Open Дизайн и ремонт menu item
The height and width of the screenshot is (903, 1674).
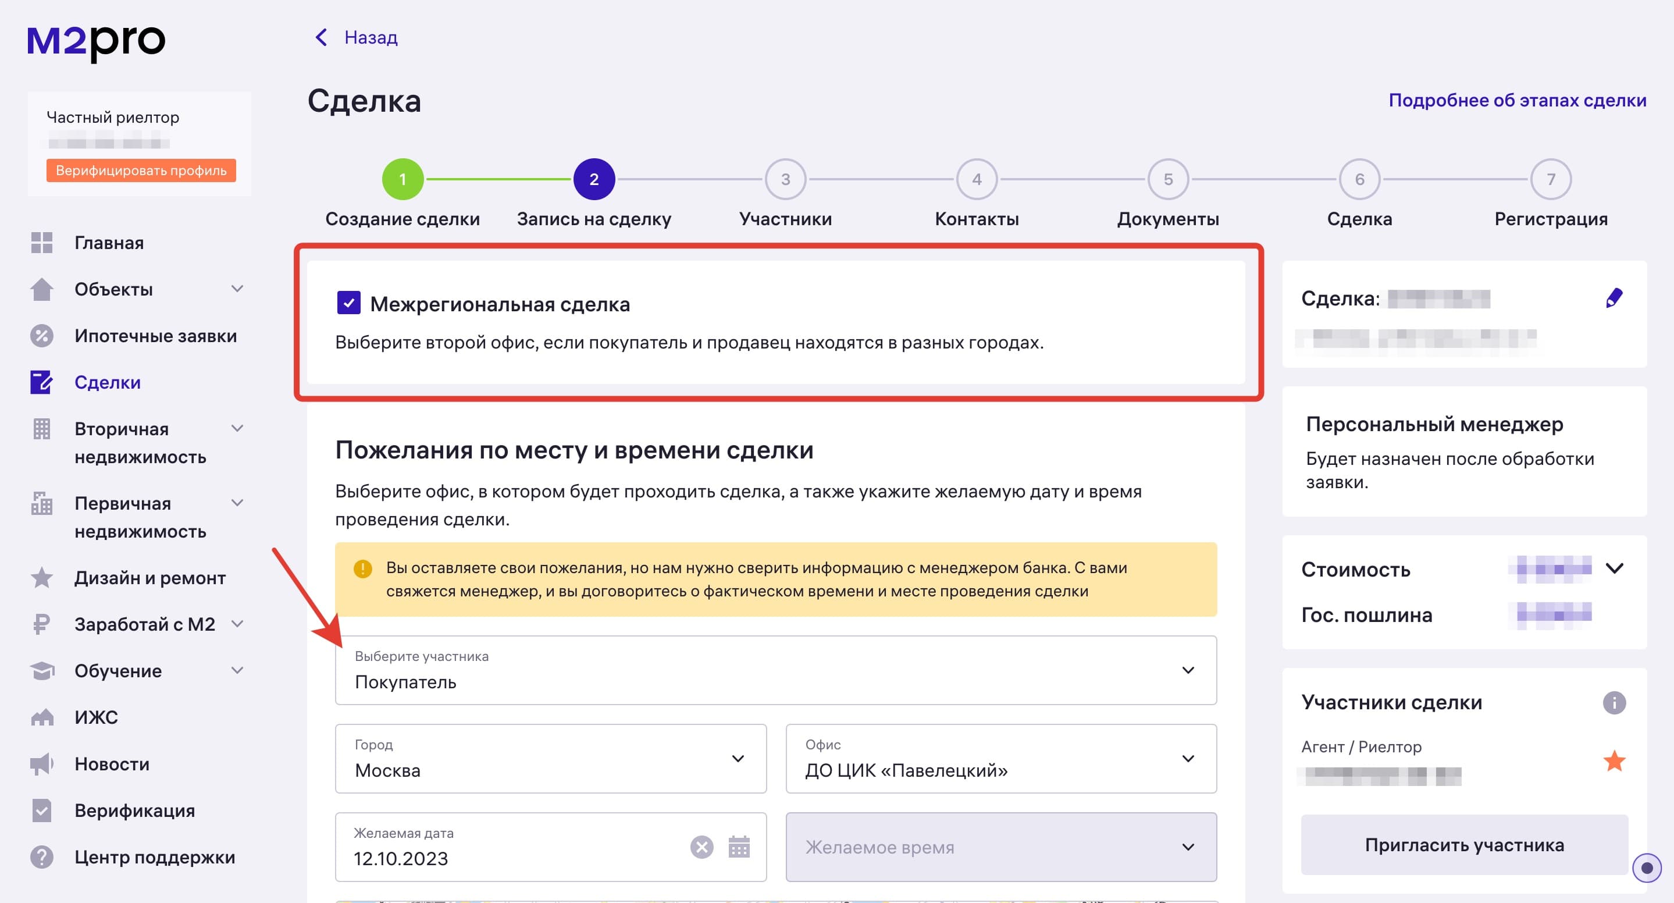[150, 577]
